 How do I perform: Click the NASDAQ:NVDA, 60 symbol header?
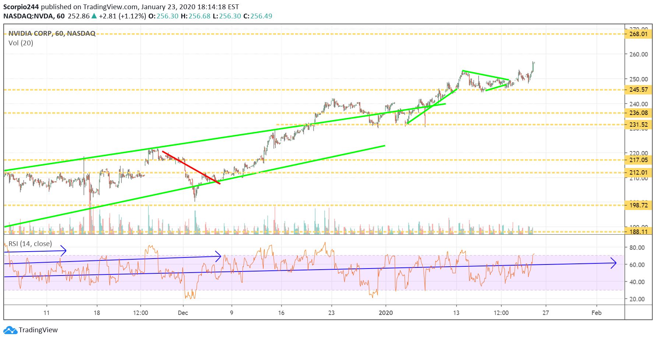(34, 16)
